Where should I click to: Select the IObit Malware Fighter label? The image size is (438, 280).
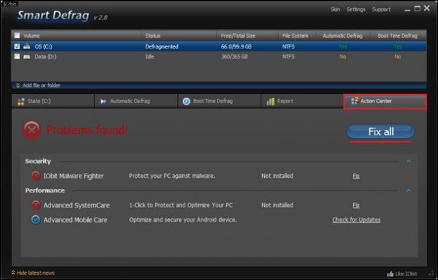pos(73,176)
